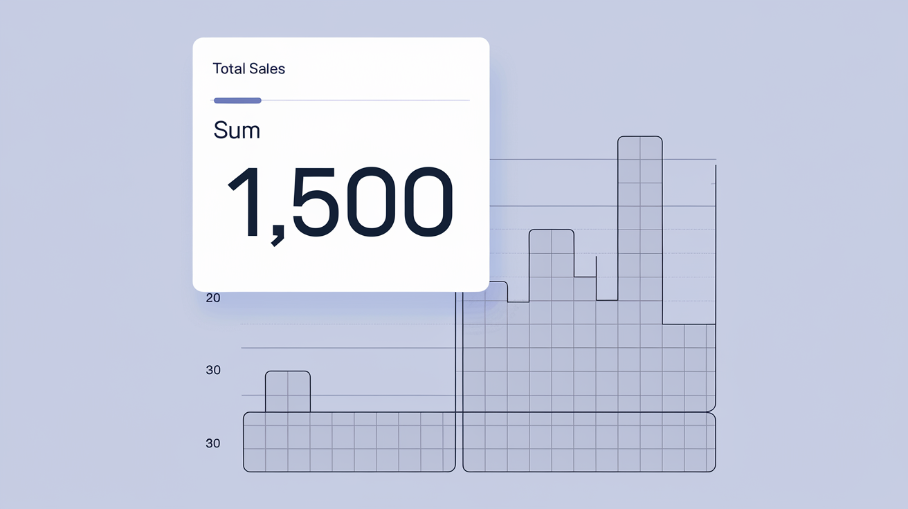The height and width of the screenshot is (509, 908).
Task: Click the small isolated bar on the chart's left
Action: tap(288, 391)
